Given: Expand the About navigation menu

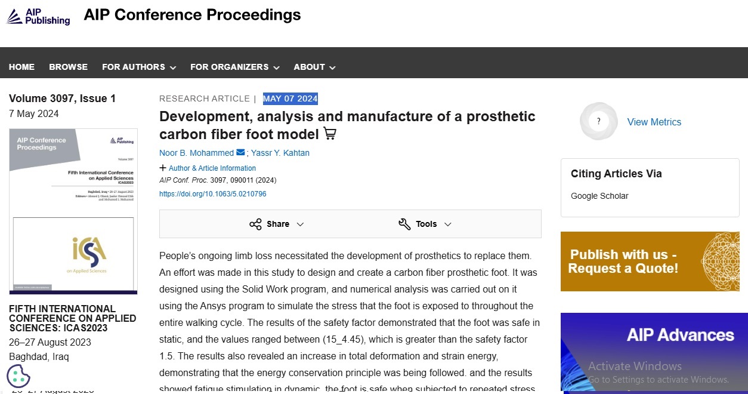Looking at the screenshot, I should click(314, 67).
